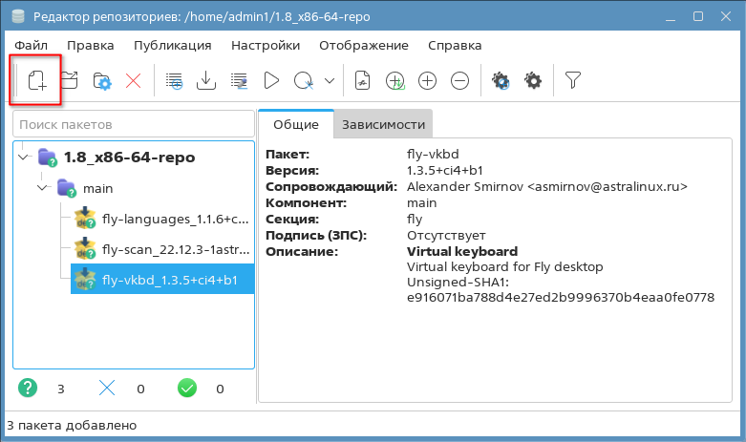Click the Поиск пакетов search field
746x442 pixels.
click(133, 124)
